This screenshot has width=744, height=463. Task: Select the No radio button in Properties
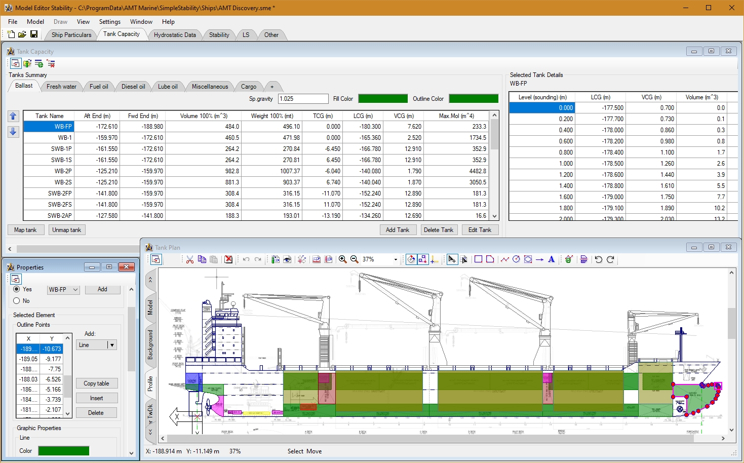click(17, 301)
